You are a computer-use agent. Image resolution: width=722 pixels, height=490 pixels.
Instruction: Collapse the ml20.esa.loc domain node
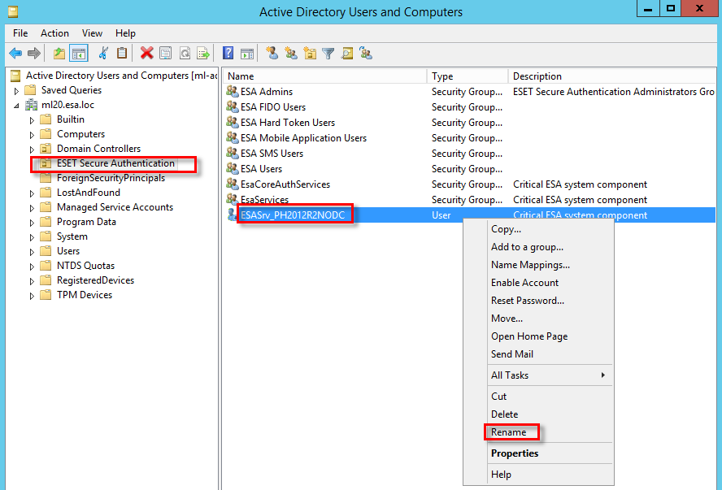click(16, 105)
